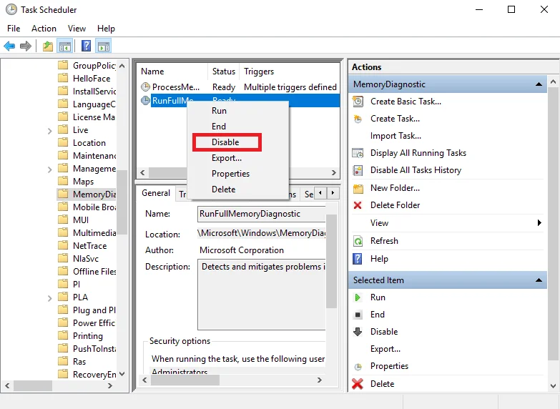Click the Create Basic Task icon
The height and width of the screenshot is (409, 560).
point(358,102)
